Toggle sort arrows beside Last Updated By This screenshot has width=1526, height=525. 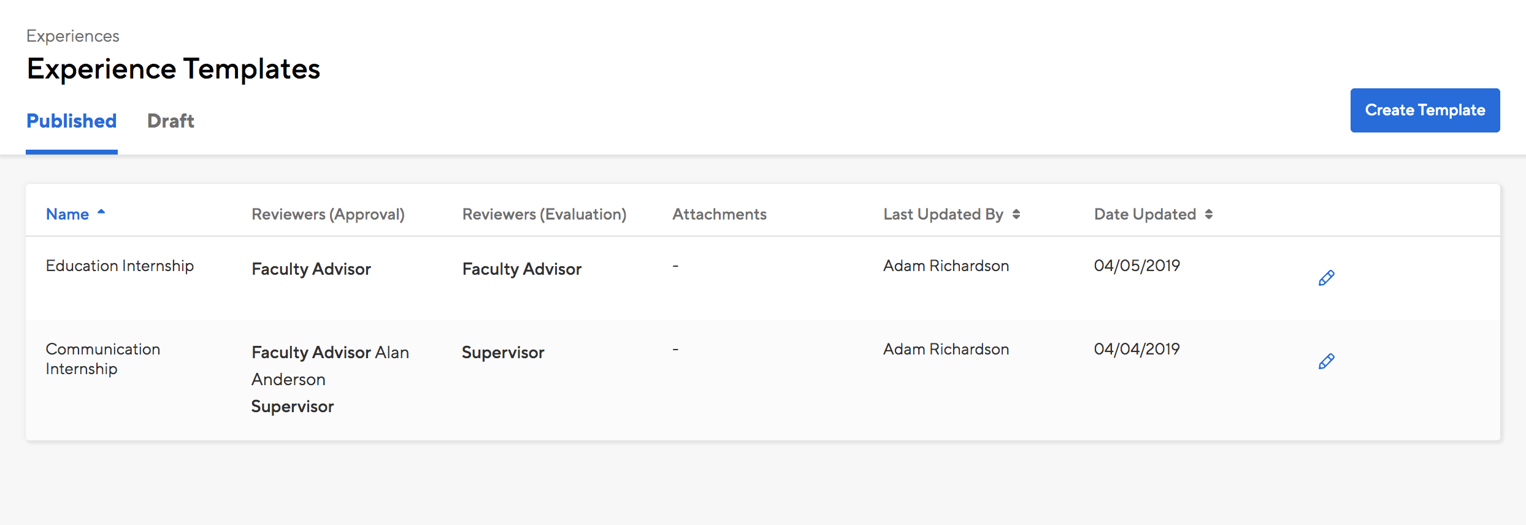tap(1016, 214)
